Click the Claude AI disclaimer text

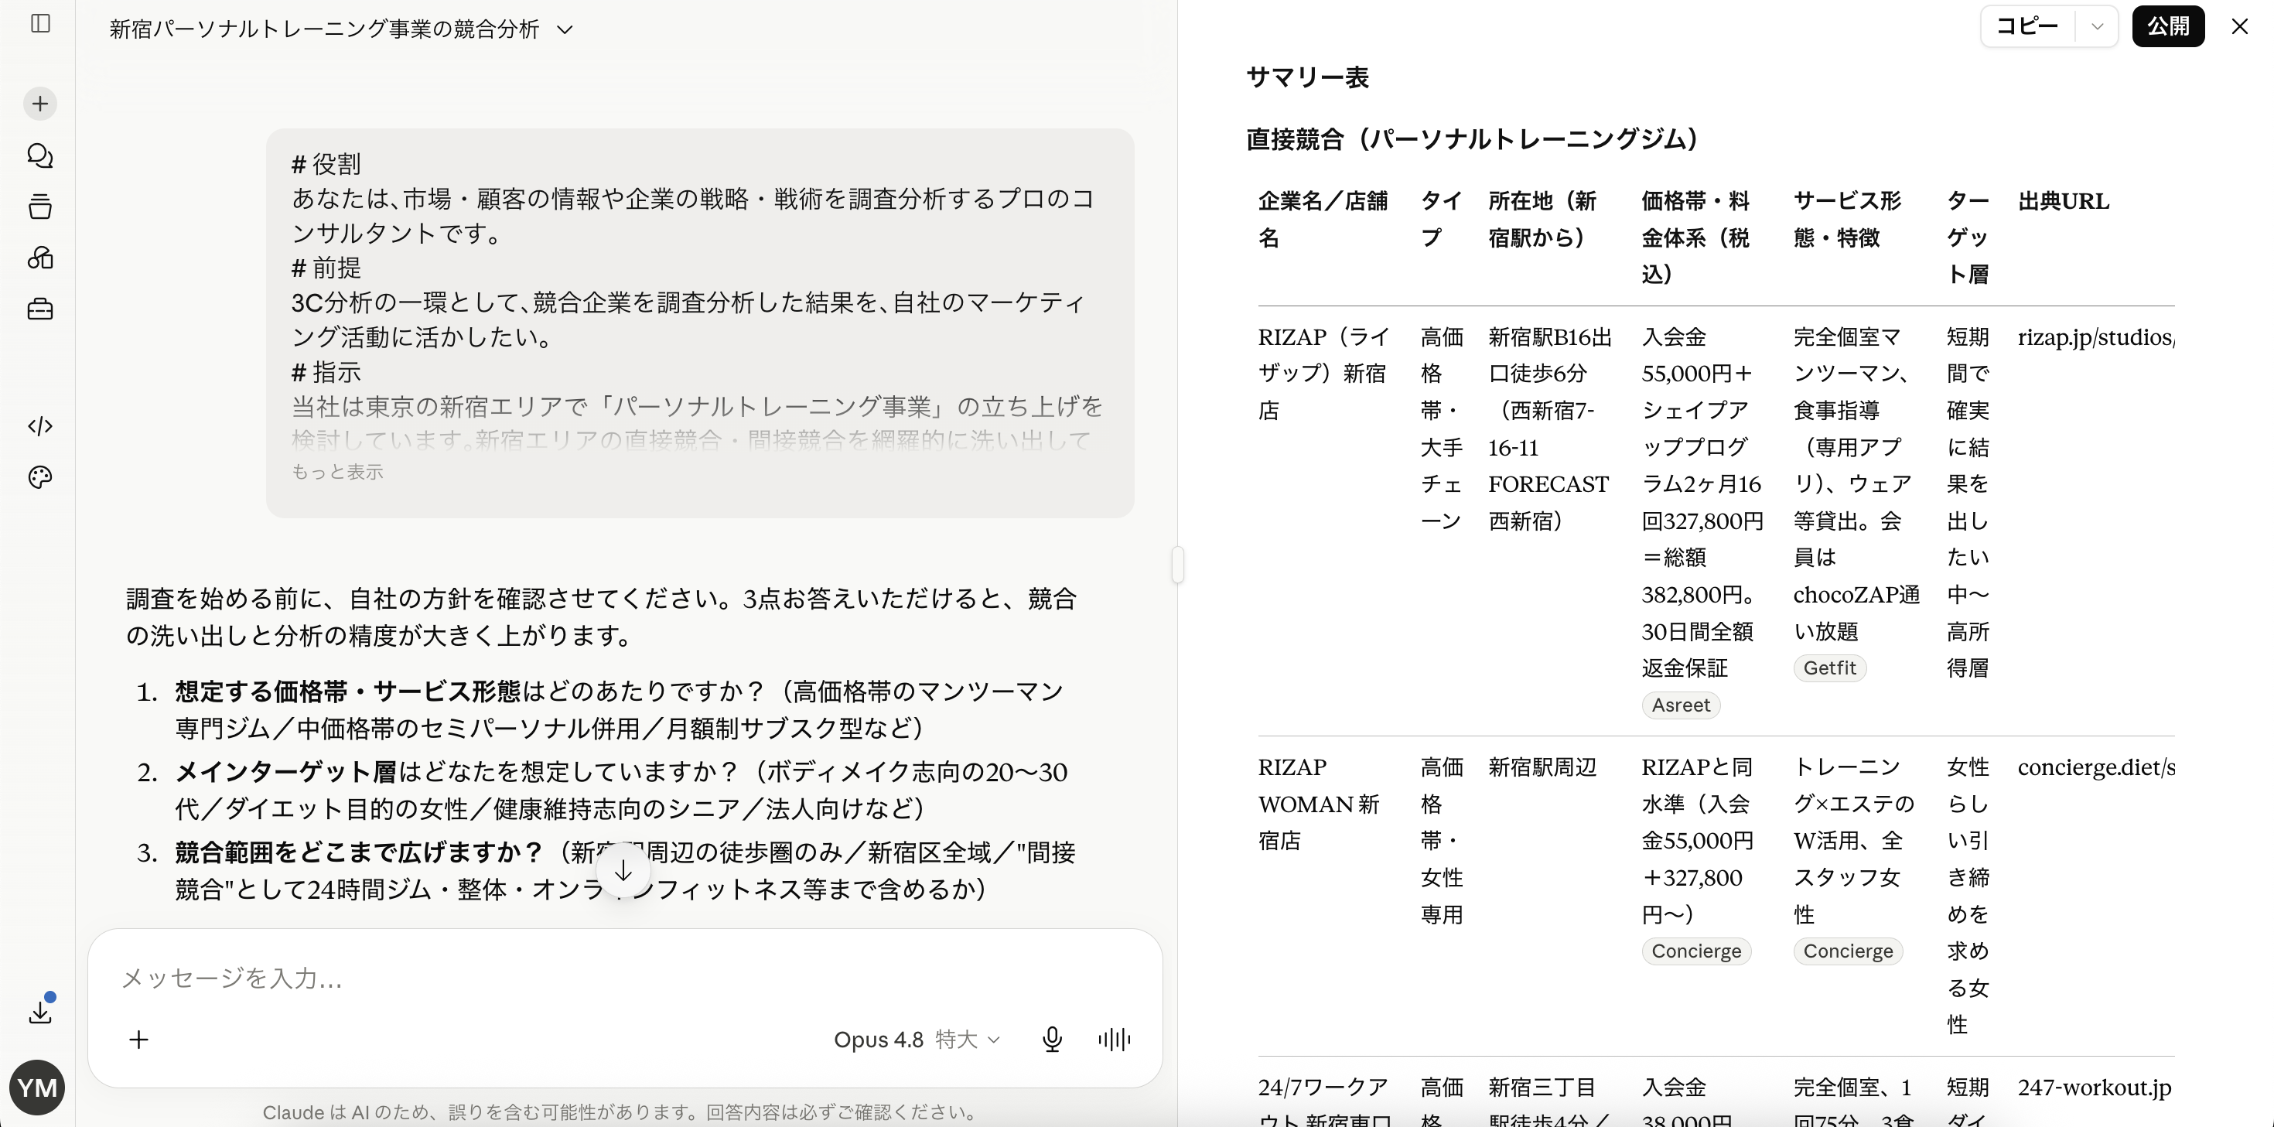tap(621, 1112)
